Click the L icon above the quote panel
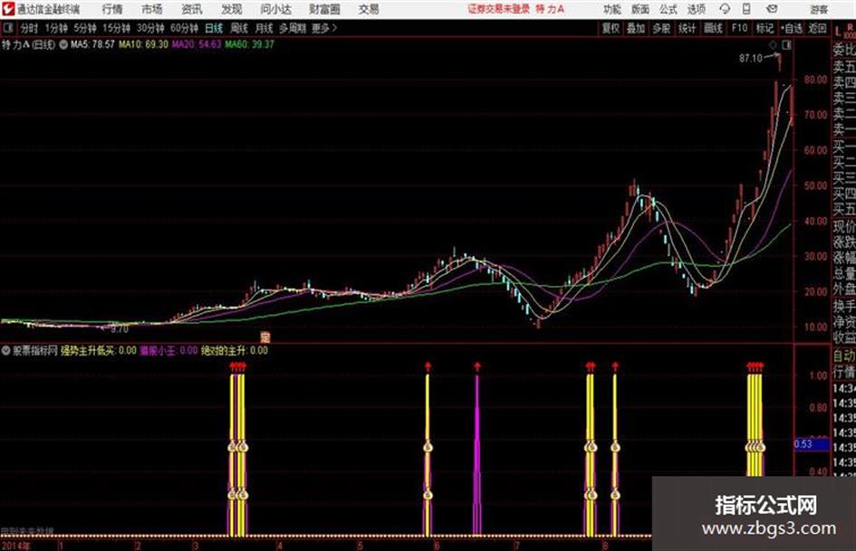Screen dimensions: 856x551 (x=838, y=31)
